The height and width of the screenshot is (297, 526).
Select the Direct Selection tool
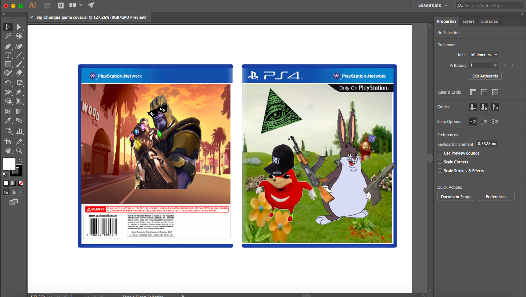tap(19, 27)
